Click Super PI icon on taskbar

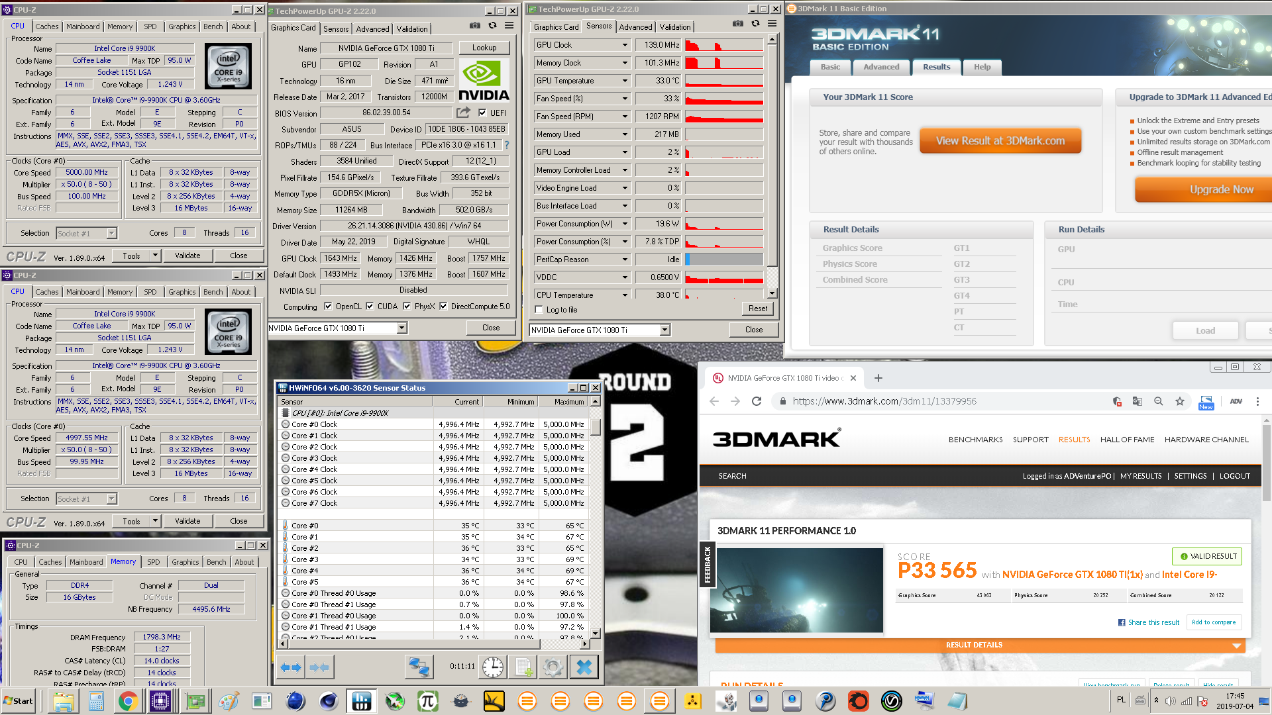pyautogui.click(x=427, y=701)
